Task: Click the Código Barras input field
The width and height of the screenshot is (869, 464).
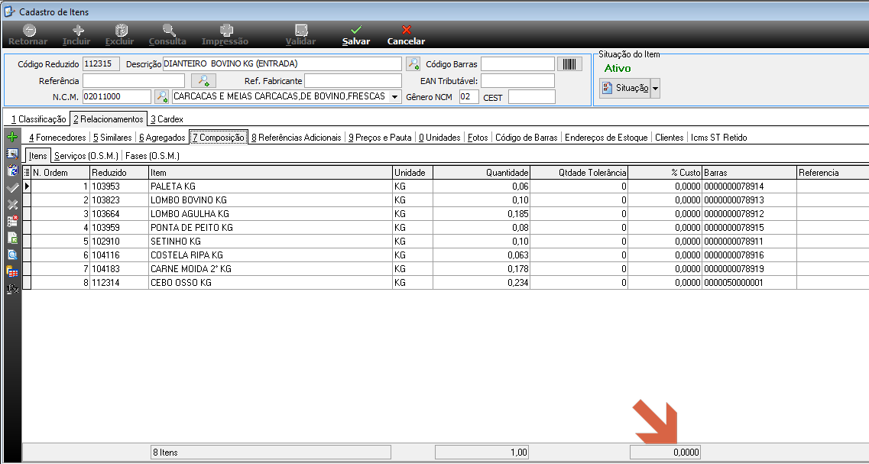Action: (517, 64)
